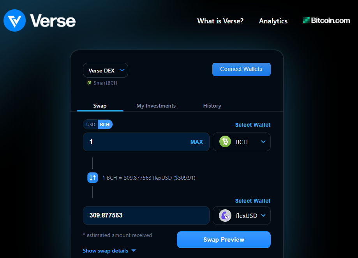Click the Verse wordmark text
The height and width of the screenshot is (258, 358).
tap(53, 21)
